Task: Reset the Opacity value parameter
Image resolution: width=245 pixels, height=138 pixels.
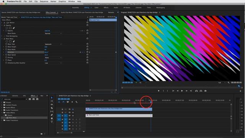Action: point(87,31)
